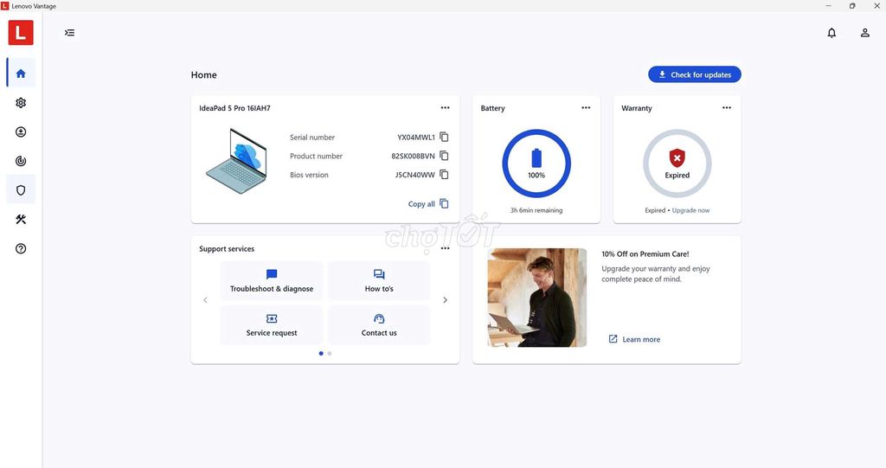
Task: Select second carousel page dot
Action: click(x=330, y=353)
